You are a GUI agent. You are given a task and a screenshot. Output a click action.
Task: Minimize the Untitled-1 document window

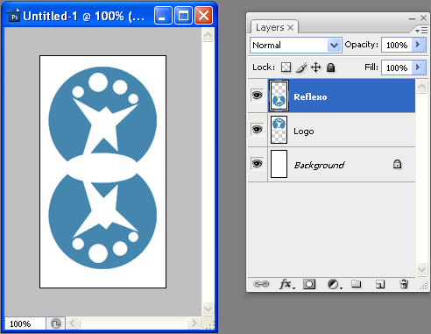point(163,16)
